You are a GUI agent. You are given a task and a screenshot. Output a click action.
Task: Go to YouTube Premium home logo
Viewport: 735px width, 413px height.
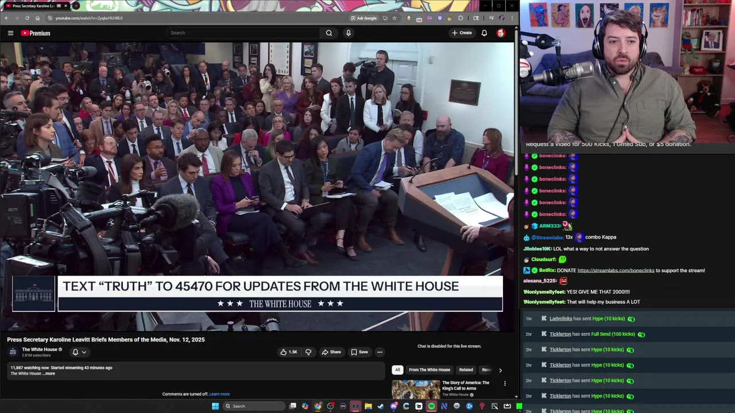[36, 33]
